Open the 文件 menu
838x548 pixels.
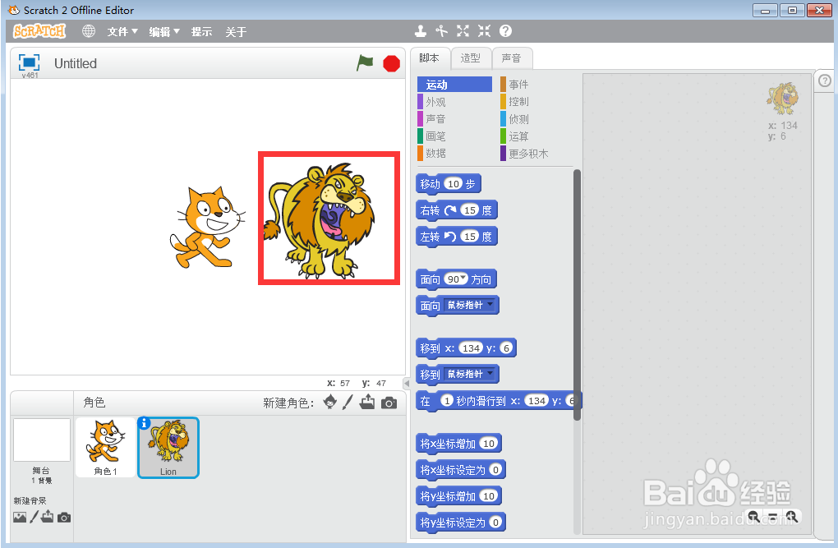(x=122, y=31)
